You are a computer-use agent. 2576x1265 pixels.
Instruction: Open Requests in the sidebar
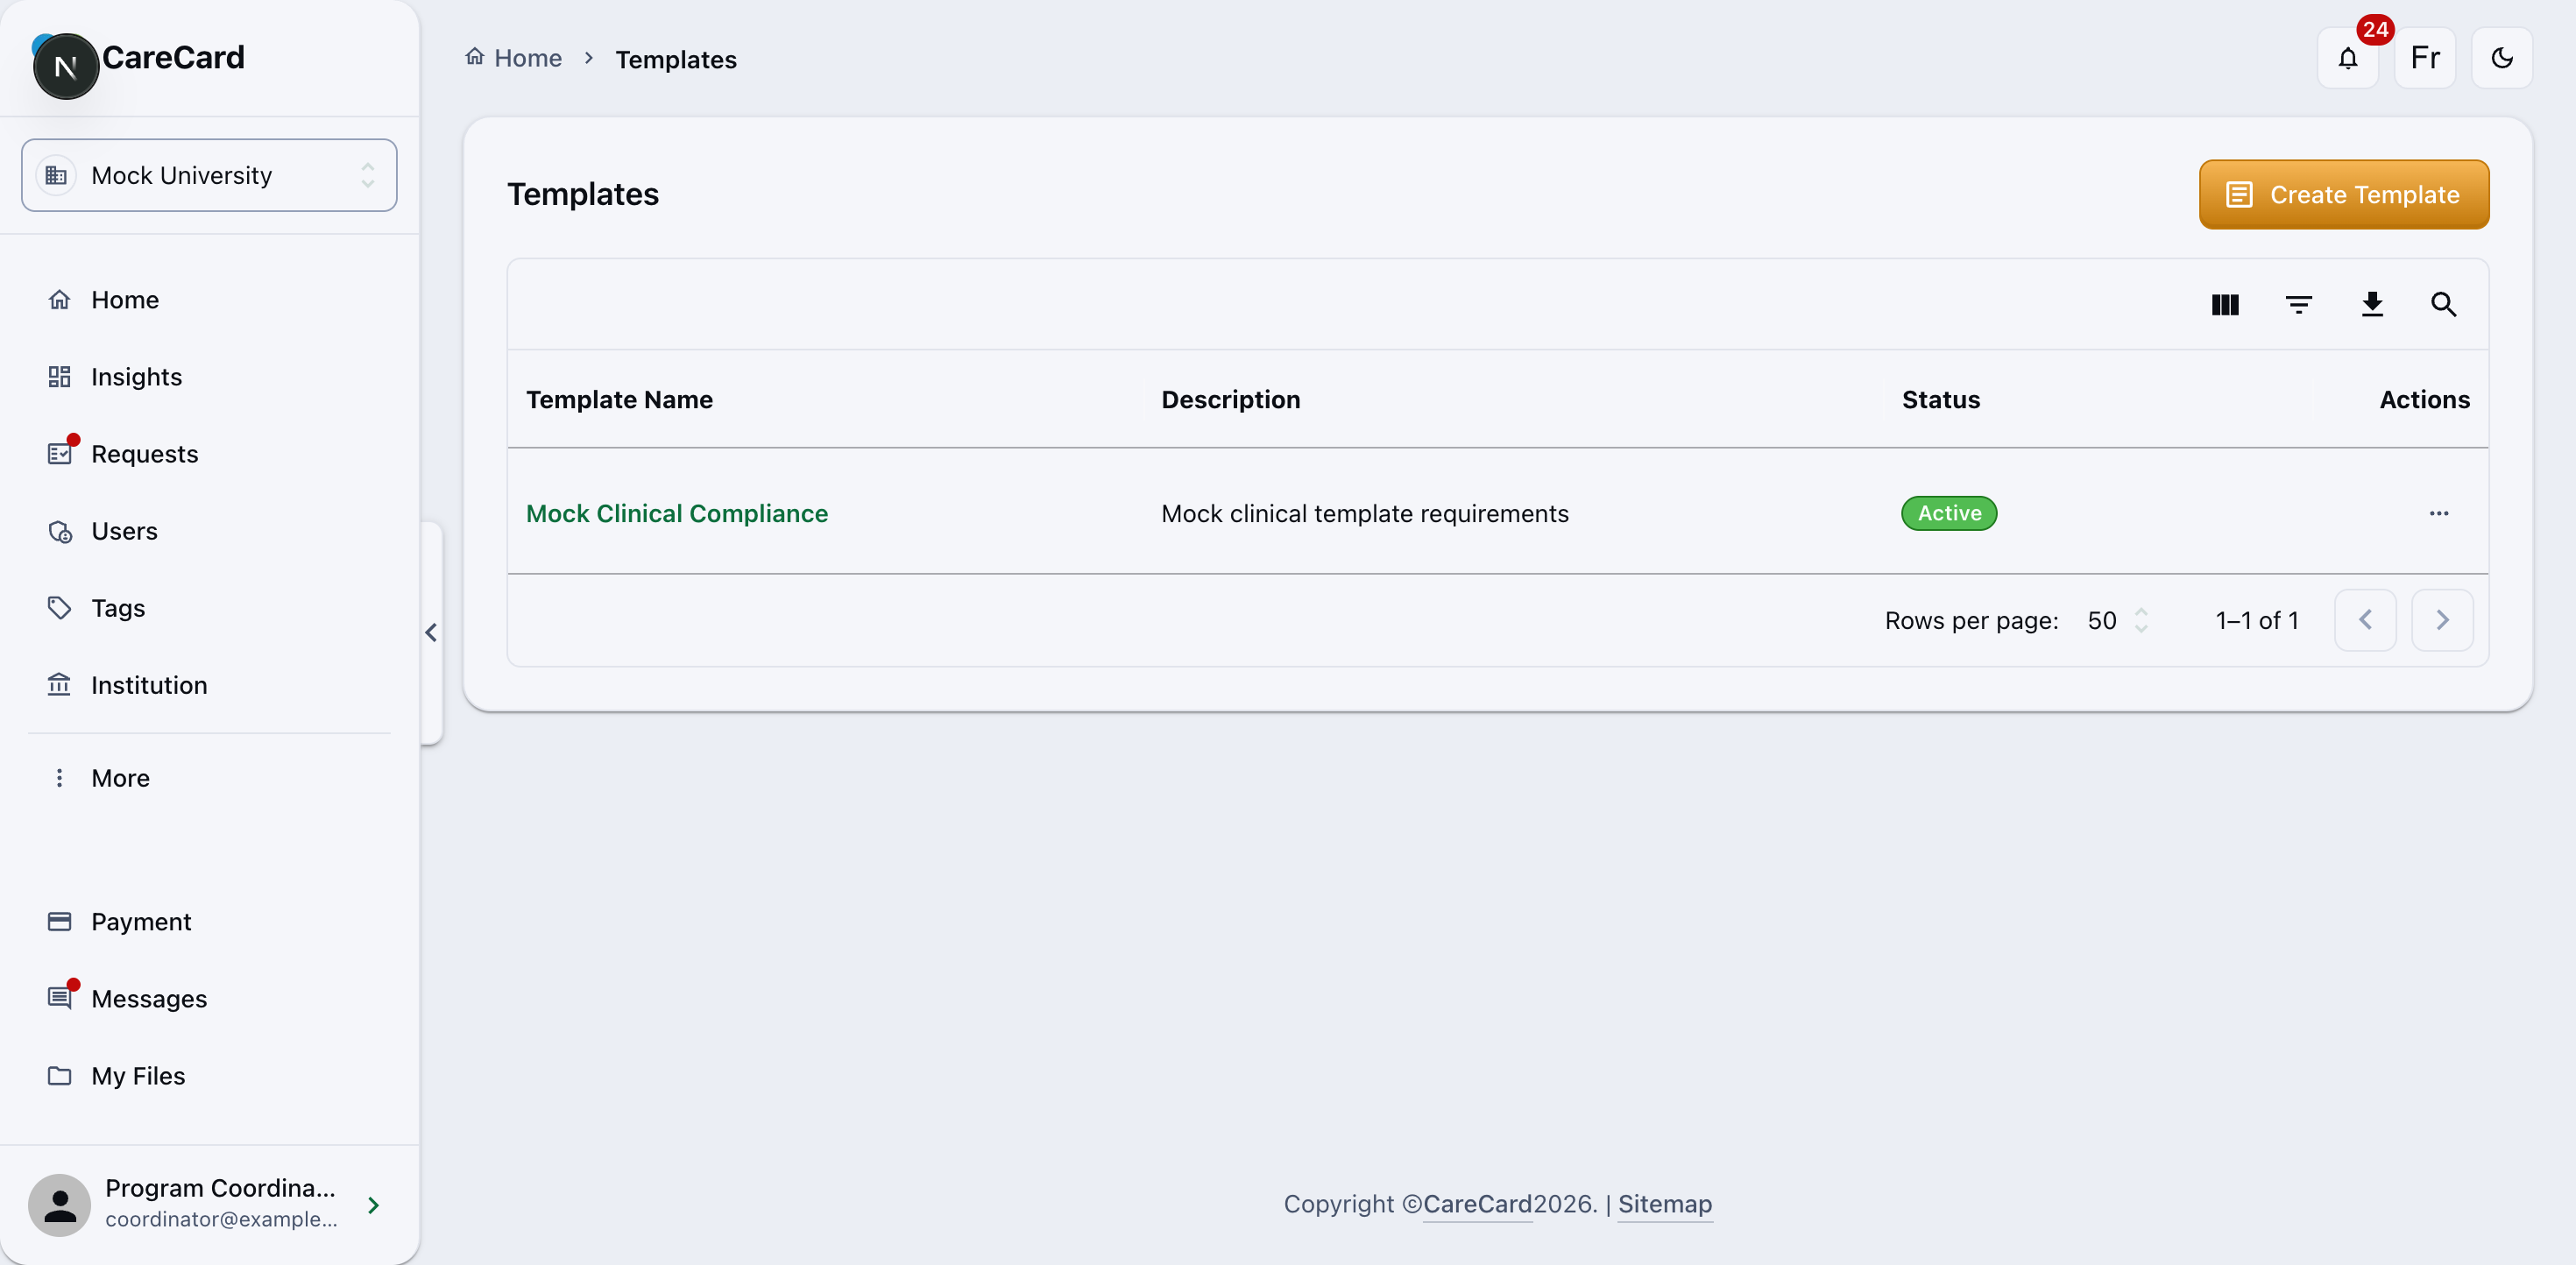pos(209,454)
